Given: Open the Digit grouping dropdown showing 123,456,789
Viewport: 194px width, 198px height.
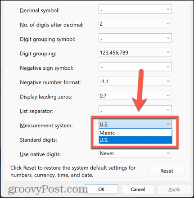Looking at the screenshot, I should (x=135, y=52).
